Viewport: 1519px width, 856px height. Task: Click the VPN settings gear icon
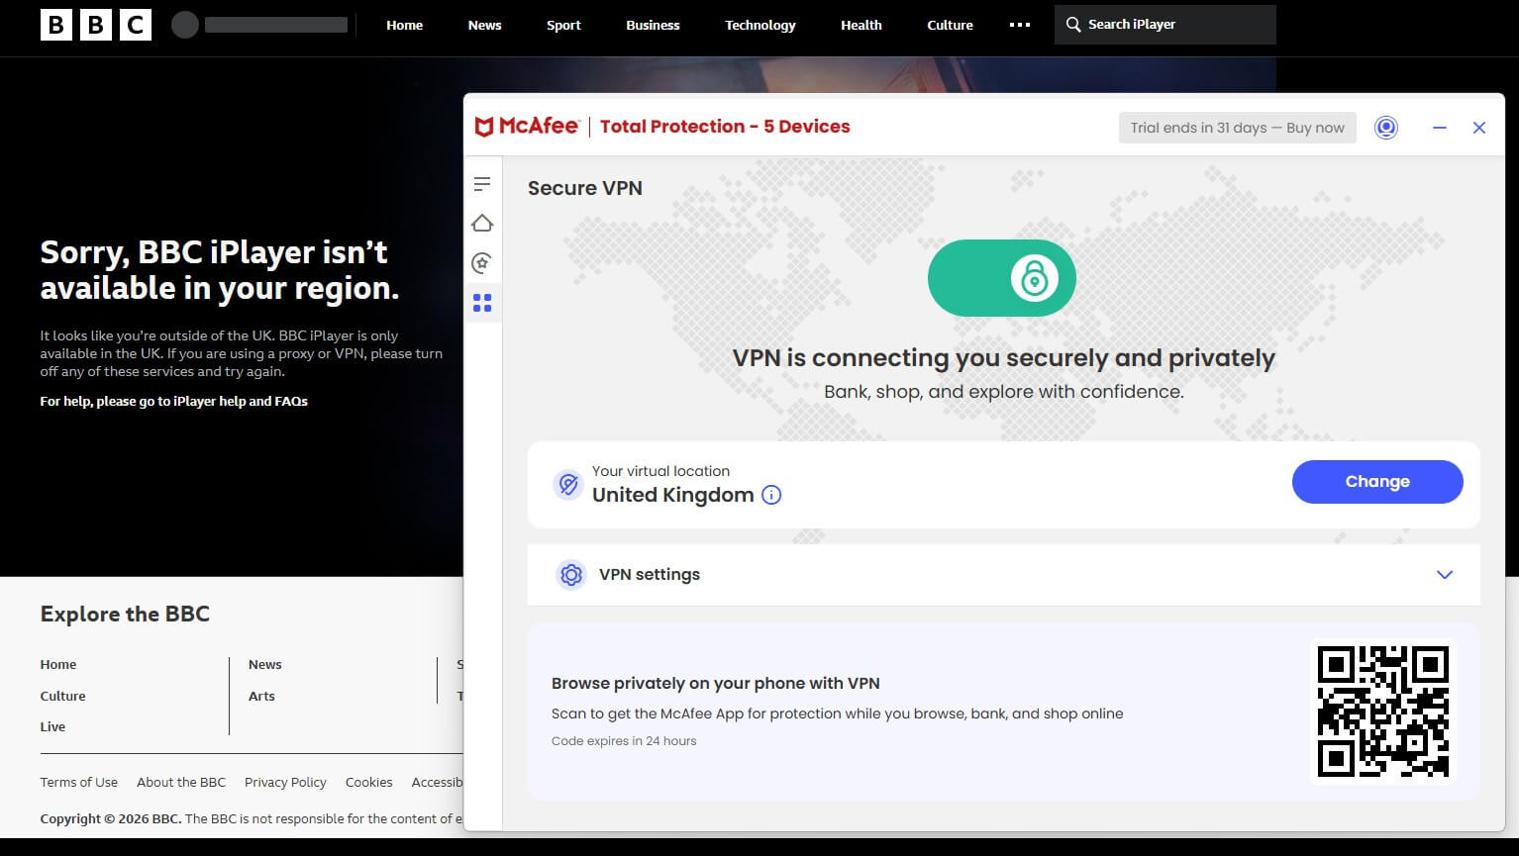(x=571, y=575)
